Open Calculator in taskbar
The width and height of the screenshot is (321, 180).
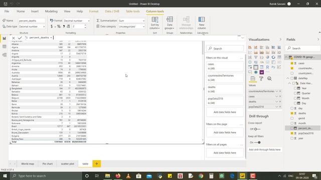click(x=211, y=175)
